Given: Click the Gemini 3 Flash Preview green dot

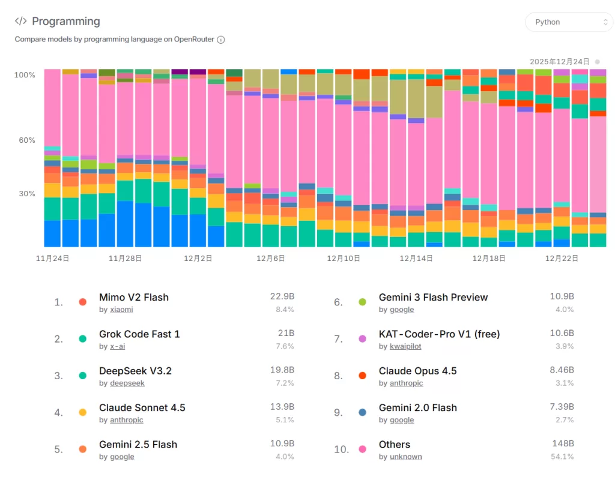Looking at the screenshot, I should [363, 302].
